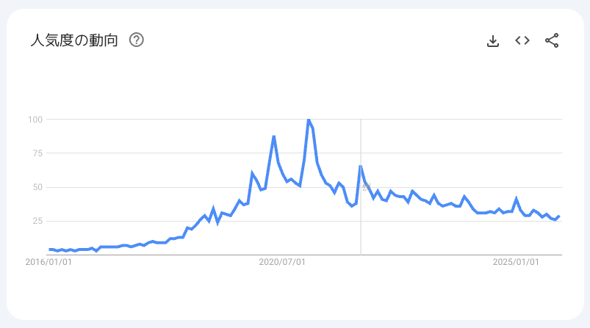Click the 人気度の動向 title text

click(73, 40)
